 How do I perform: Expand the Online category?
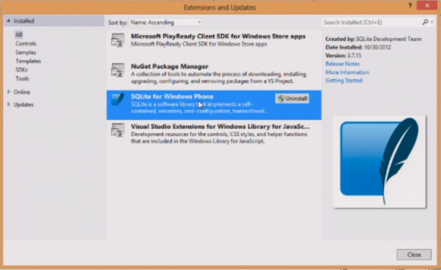9,91
